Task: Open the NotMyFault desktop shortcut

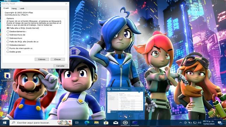Action: point(7,77)
